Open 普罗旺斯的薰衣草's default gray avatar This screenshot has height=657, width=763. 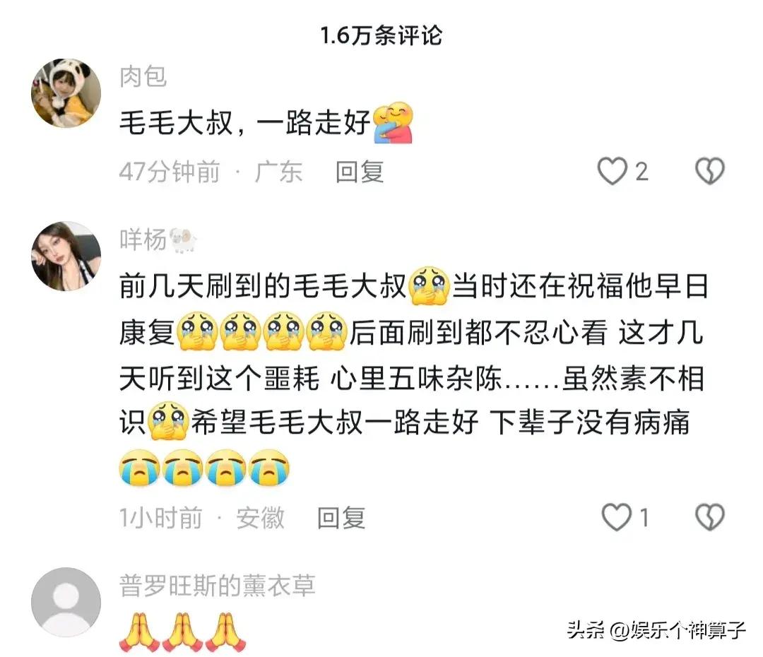tap(66, 602)
